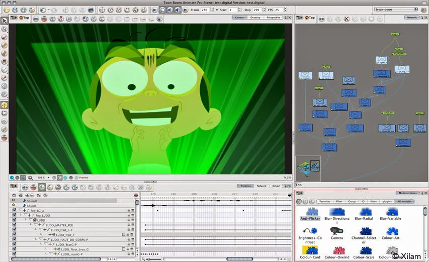Select the All modules tab
429x262 pixels.
pyautogui.click(x=404, y=202)
